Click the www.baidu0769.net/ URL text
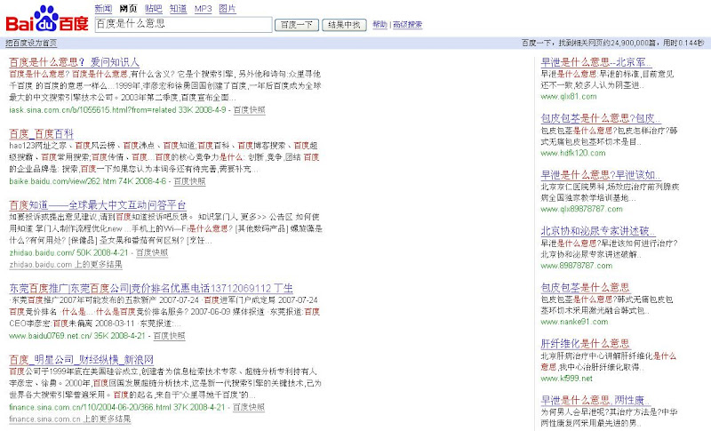The image size is (711, 431). click(51, 336)
